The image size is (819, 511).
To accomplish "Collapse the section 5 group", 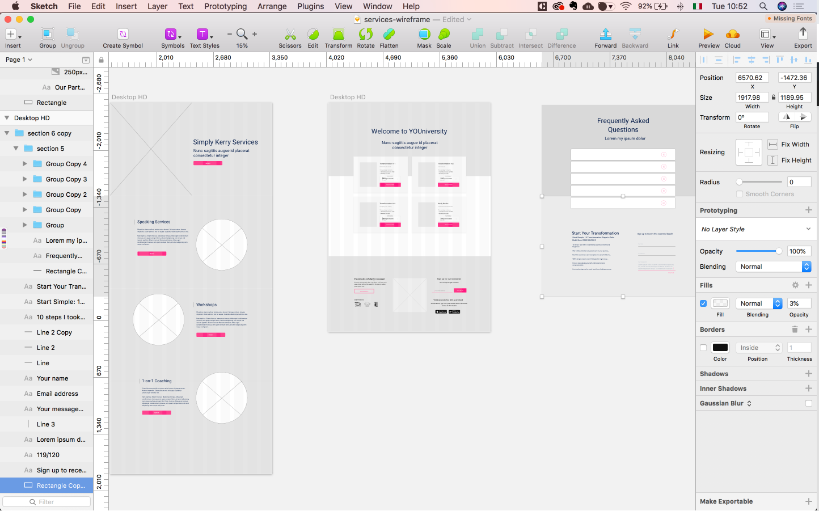I will point(16,149).
